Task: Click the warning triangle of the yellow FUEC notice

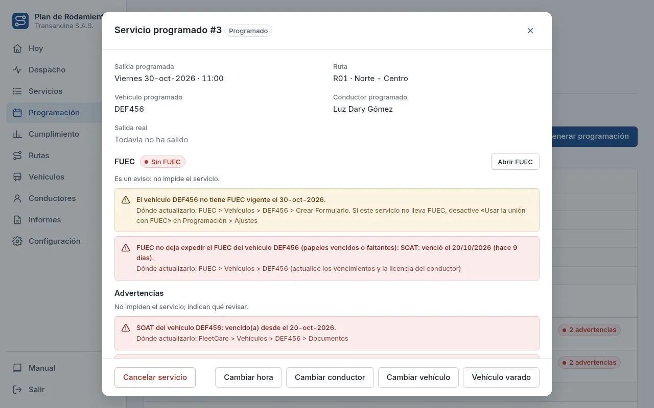Action: (x=126, y=200)
